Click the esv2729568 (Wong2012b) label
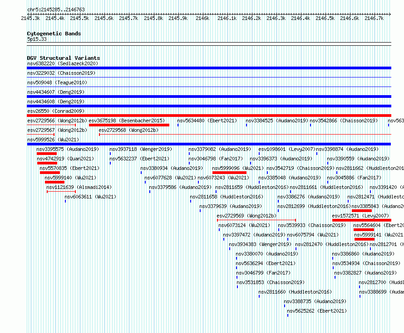This screenshot has height=333, width=404. coord(128,130)
